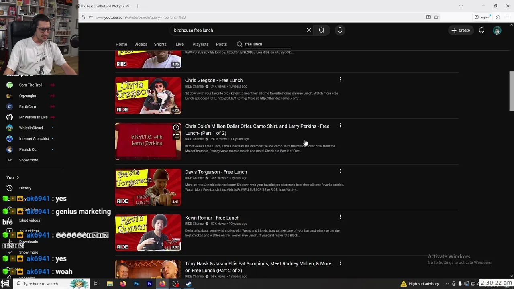The height and width of the screenshot is (289, 514).
Task: Open Davis Torgerson - Free Lunch title
Action: (x=216, y=172)
